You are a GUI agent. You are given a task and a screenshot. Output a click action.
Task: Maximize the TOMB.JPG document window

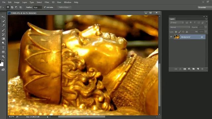pos(150,13)
